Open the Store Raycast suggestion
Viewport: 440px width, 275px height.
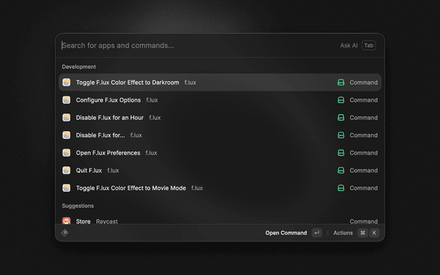tap(83, 221)
